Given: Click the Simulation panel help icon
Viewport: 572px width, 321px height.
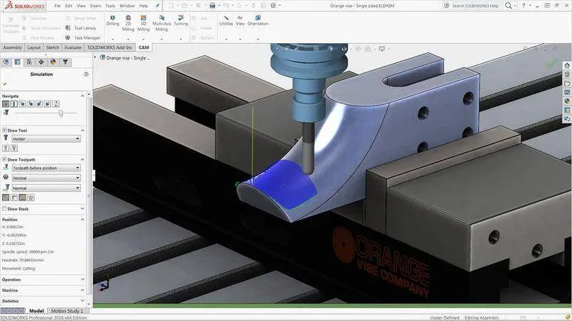Looking at the screenshot, I should (86, 74).
